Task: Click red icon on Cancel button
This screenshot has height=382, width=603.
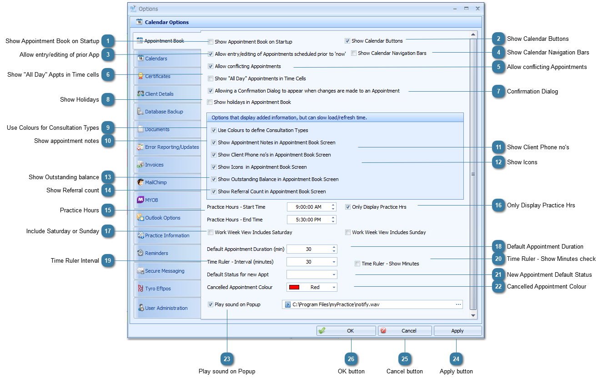Action: [x=383, y=331]
